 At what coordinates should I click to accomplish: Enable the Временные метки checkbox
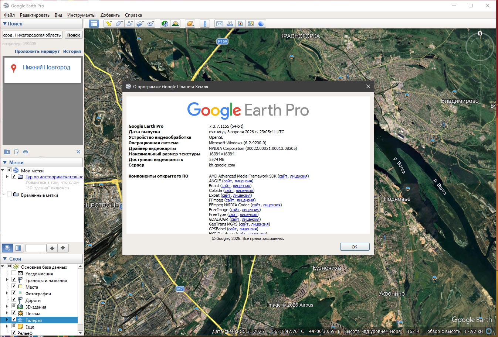[10, 195]
